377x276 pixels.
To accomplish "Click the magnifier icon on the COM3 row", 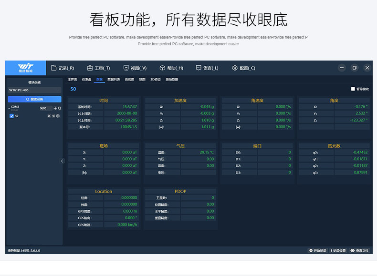I will click(60, 108).
